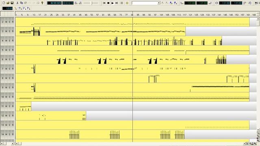Viewport: 260px width, 146px height.
Task: Stop playback with the square button
Action: [108, 3]
